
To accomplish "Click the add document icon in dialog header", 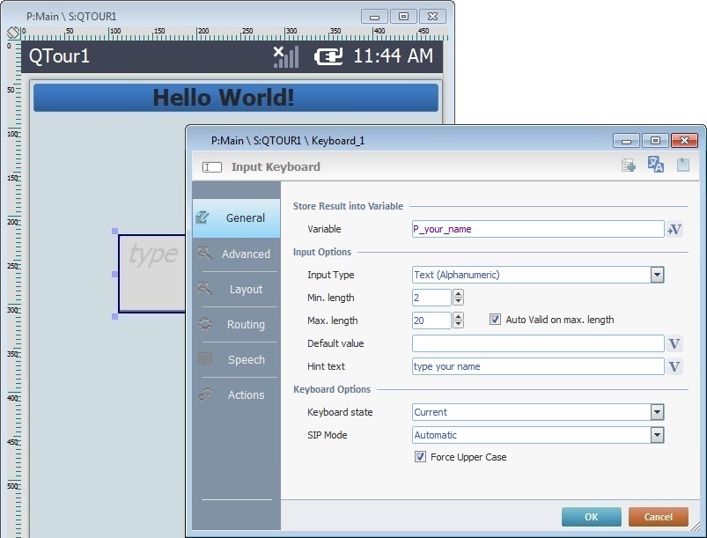I will click(x=629, y=166).
